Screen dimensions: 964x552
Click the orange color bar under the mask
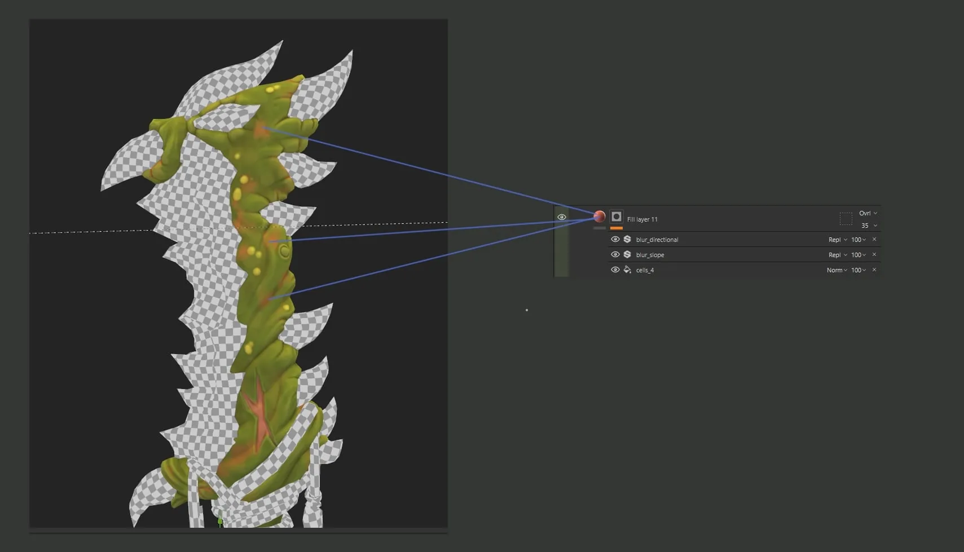click(x=617, y=228)
